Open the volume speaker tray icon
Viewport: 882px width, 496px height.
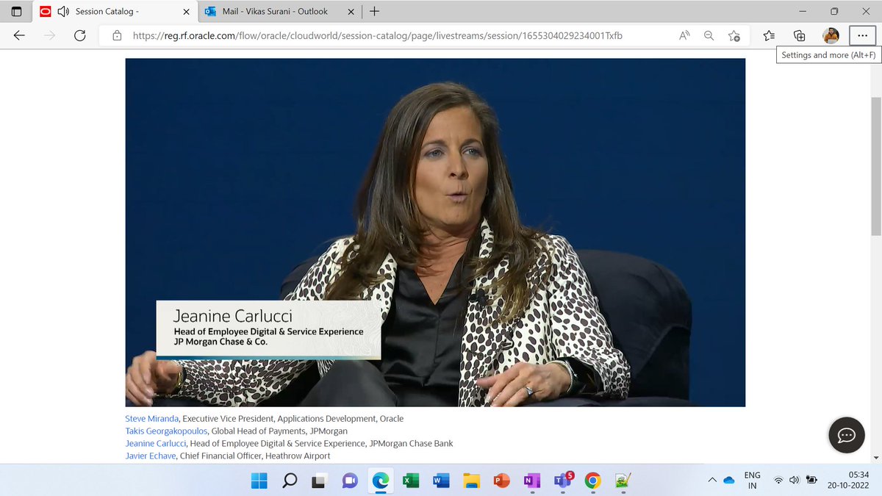pyautogui.click(x=795, y=481)
